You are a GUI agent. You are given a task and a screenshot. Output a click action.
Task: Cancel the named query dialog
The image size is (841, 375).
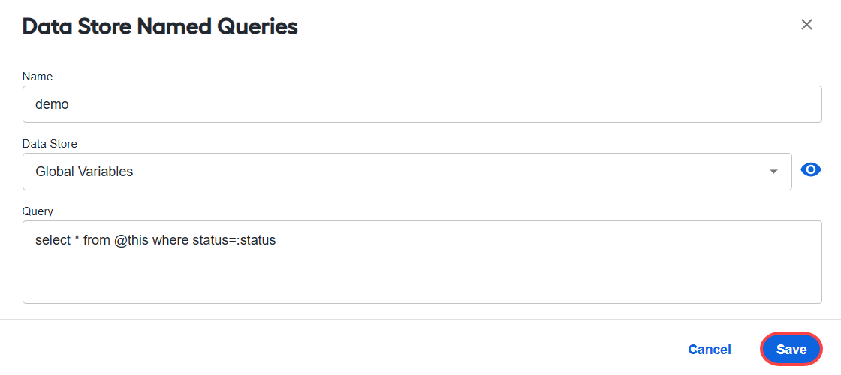(x=710, y=349)
